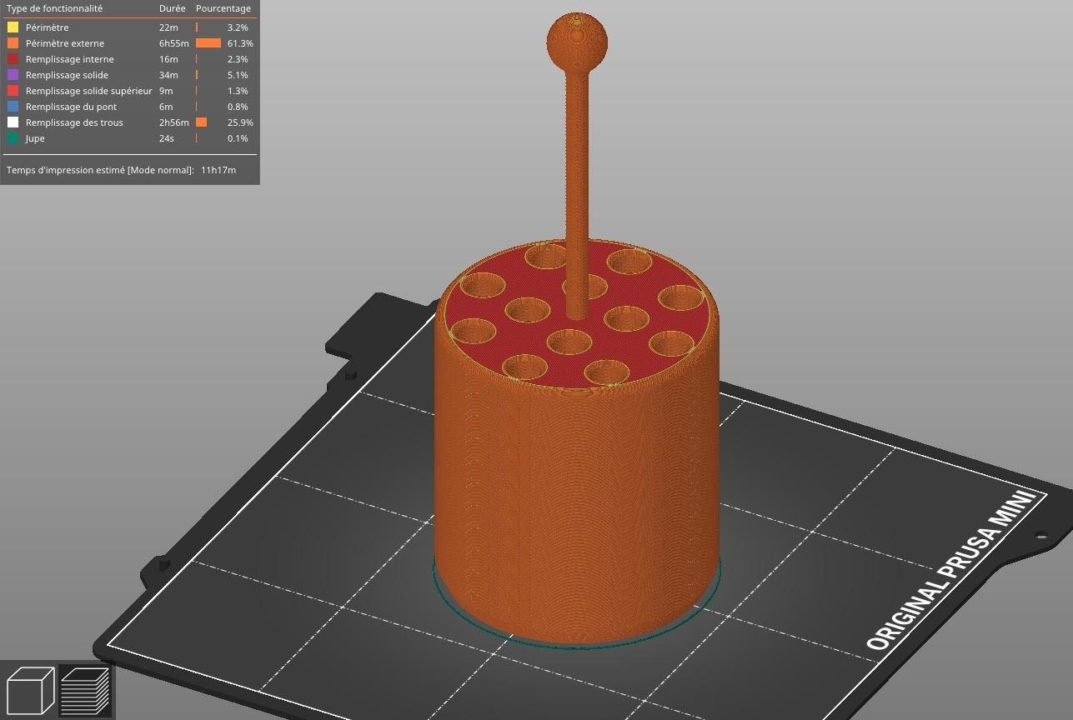
Task: Switch to the 3D editor view cube icon
Action: [30, 691]
